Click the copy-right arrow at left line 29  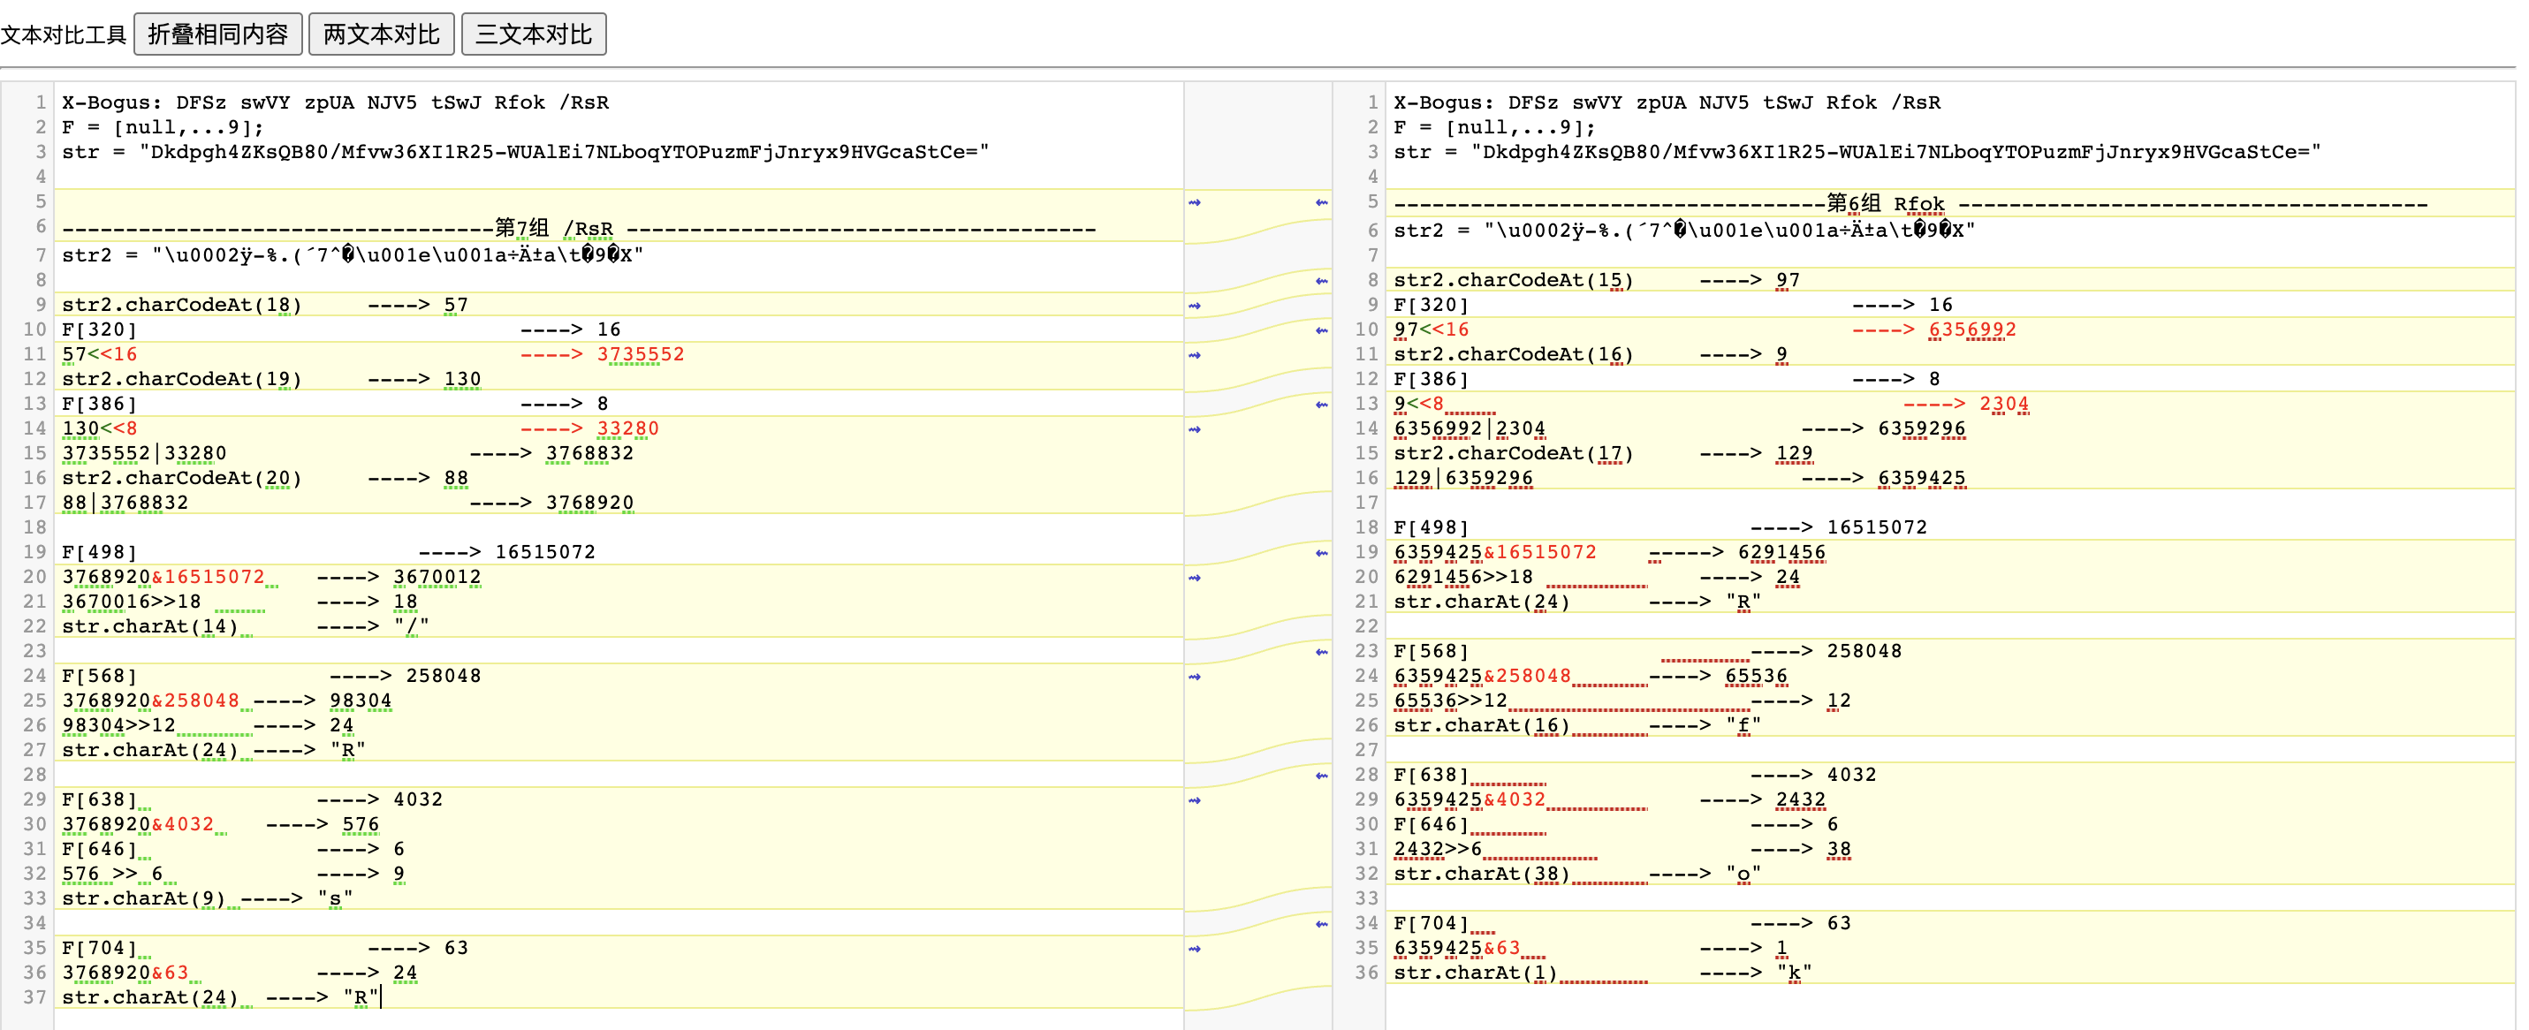coord(1195,800)
